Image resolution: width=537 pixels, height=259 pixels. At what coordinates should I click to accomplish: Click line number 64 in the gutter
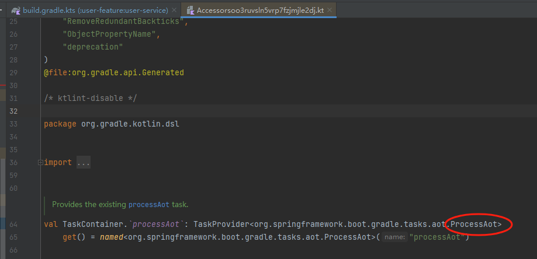coord(13,225)
